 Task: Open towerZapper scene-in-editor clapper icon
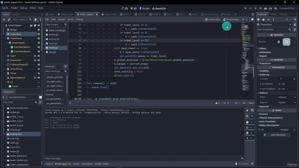pyautogui.click(x=31, y=25)
